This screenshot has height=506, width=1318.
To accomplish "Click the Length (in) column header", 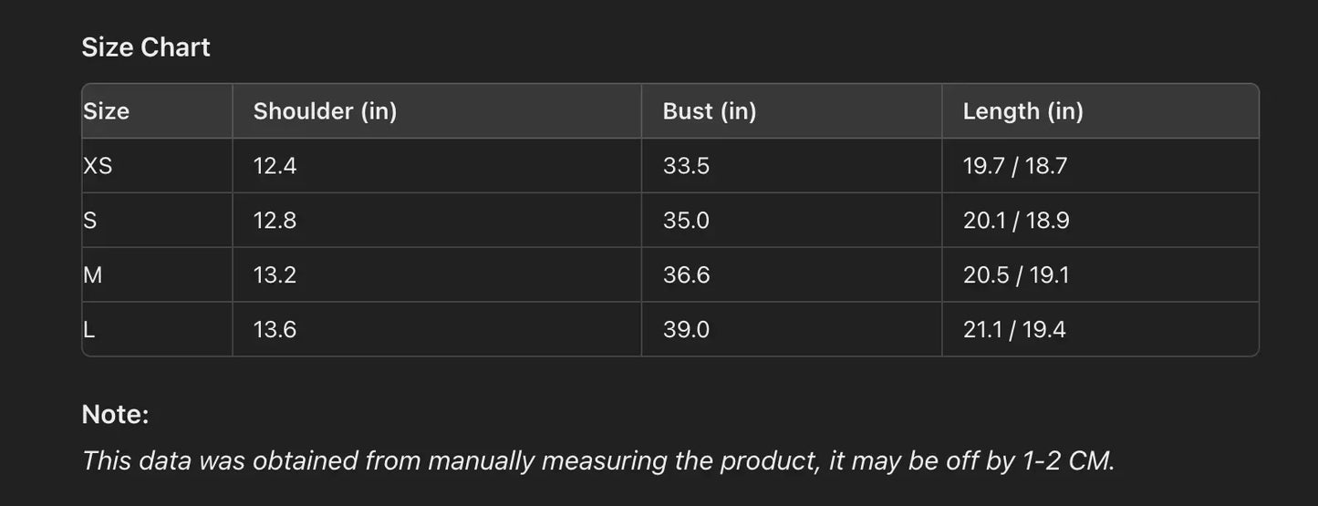I will point(1022,111).
